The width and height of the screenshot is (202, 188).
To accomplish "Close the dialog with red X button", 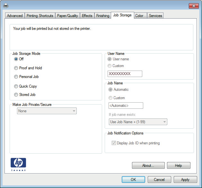I will (194, 6).
